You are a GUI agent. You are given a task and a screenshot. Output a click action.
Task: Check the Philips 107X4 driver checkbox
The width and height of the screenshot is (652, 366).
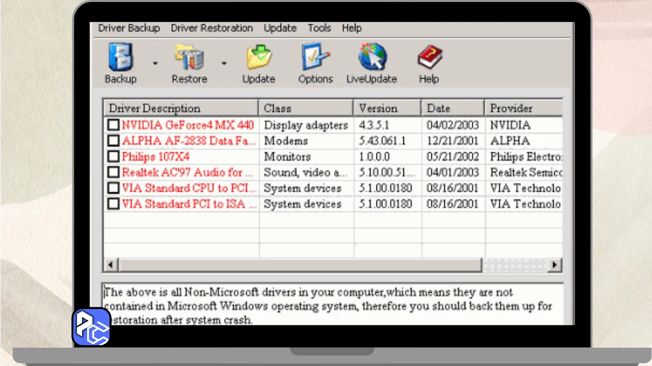[x=113, y=157]
